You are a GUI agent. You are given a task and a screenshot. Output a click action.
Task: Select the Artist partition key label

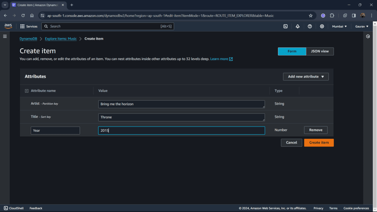click(x=44, y=103)
